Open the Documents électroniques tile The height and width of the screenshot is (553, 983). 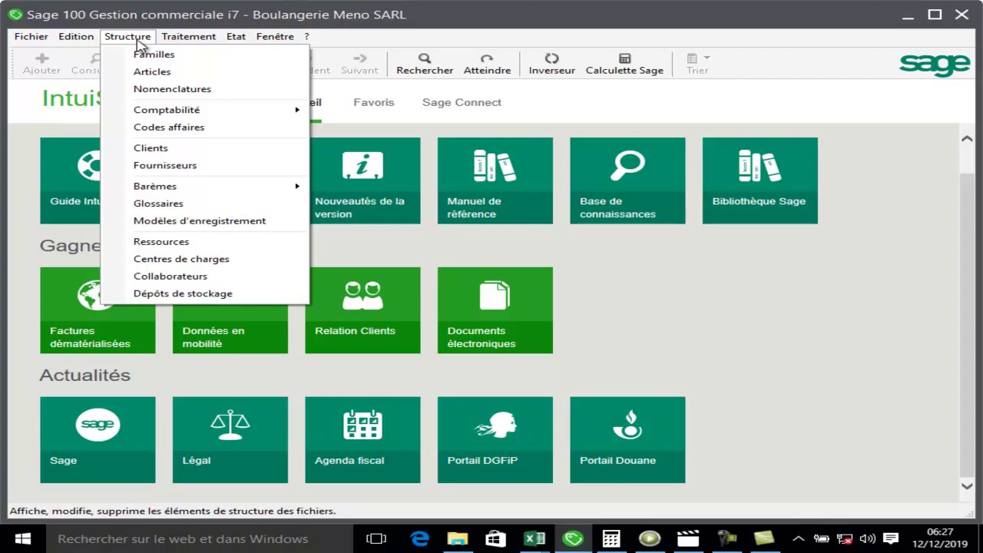coord(495,310)
